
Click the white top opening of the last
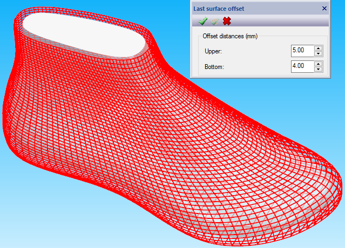[85, 35]
